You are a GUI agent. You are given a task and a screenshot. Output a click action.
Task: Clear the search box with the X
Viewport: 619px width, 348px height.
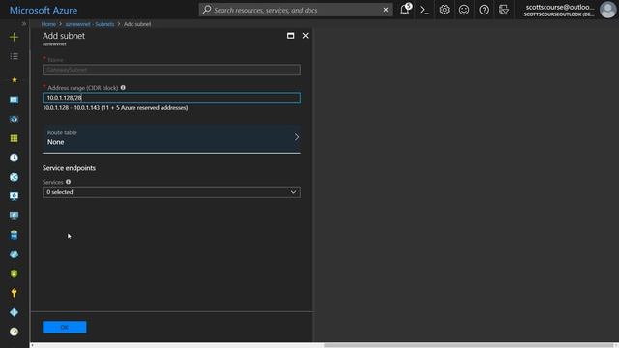pos(386,10)
